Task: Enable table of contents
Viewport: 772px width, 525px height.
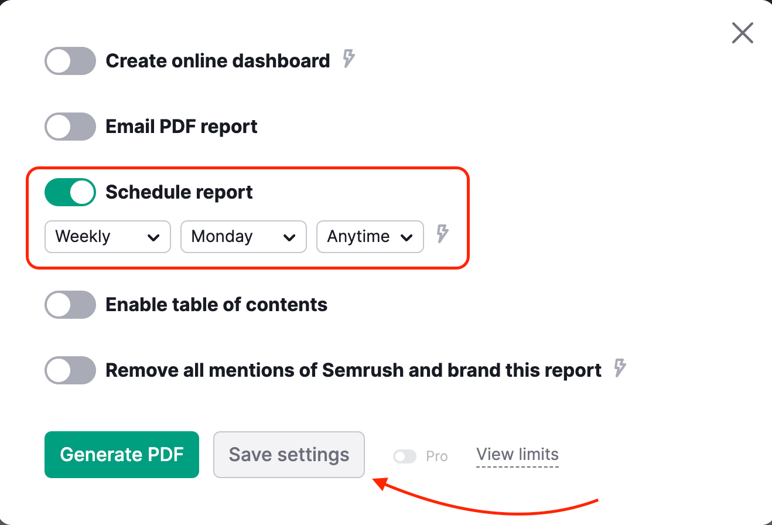Action: click(x=70, y=305)
